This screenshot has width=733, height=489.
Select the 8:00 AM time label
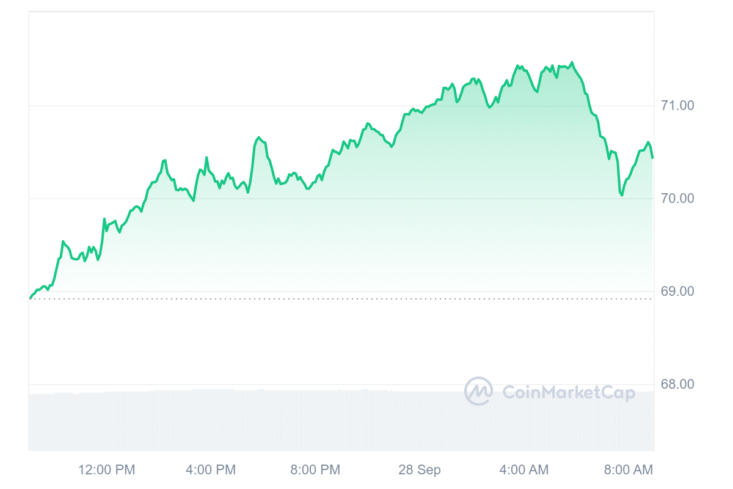click(x=627, y=469)
